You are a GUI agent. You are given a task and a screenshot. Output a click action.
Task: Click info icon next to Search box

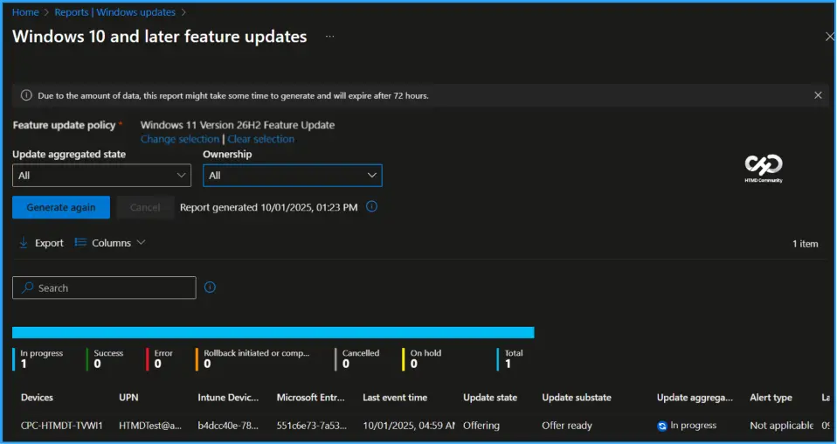point(210,287)
